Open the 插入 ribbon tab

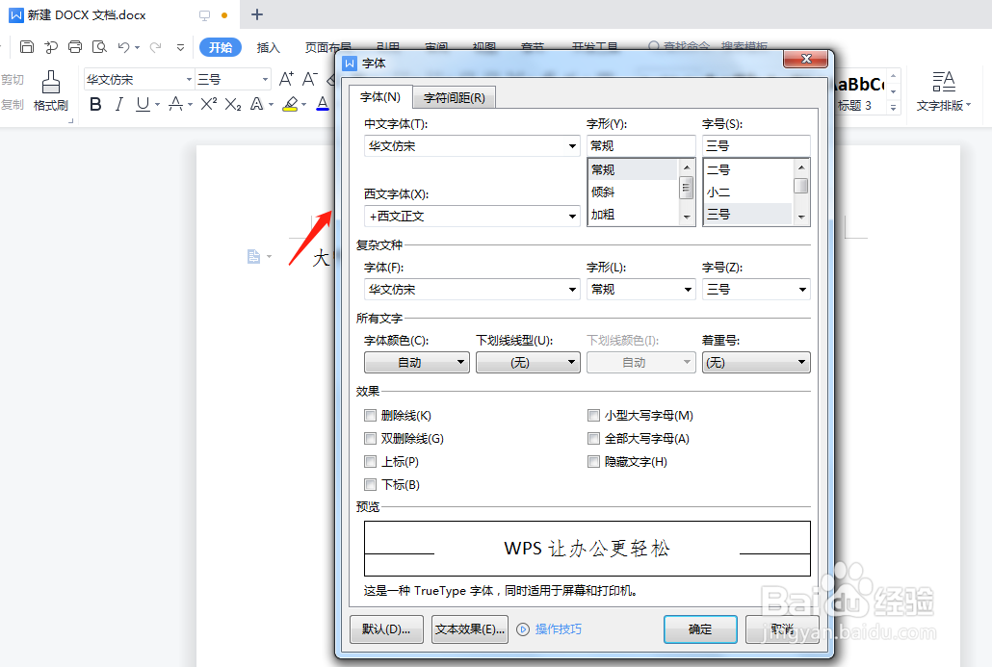(x=267, y=47)
